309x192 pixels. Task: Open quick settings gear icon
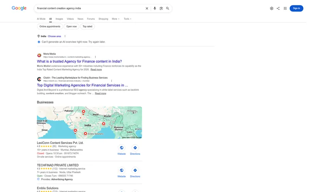(x=272, y=8)
